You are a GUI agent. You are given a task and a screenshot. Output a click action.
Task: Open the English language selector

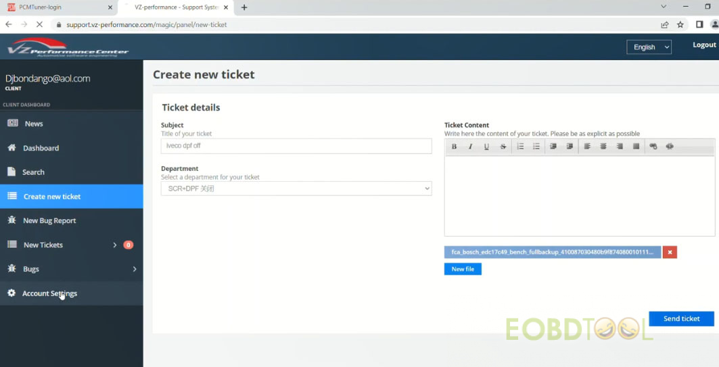(649, 47)
